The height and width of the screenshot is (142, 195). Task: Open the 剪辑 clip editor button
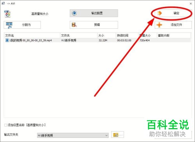pyautogui.click(x=94, y=25)
